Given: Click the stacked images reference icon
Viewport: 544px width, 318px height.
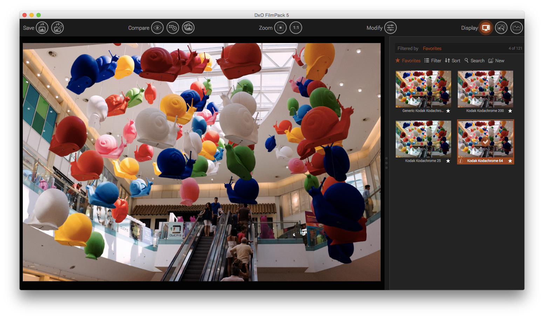Looking at the screenshot, I should click(188, 28).
